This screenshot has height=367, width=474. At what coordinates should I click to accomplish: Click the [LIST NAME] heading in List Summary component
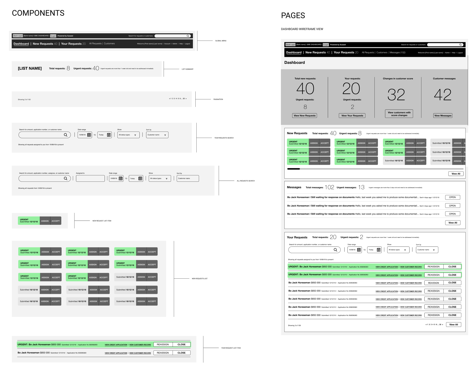(30, 68)
